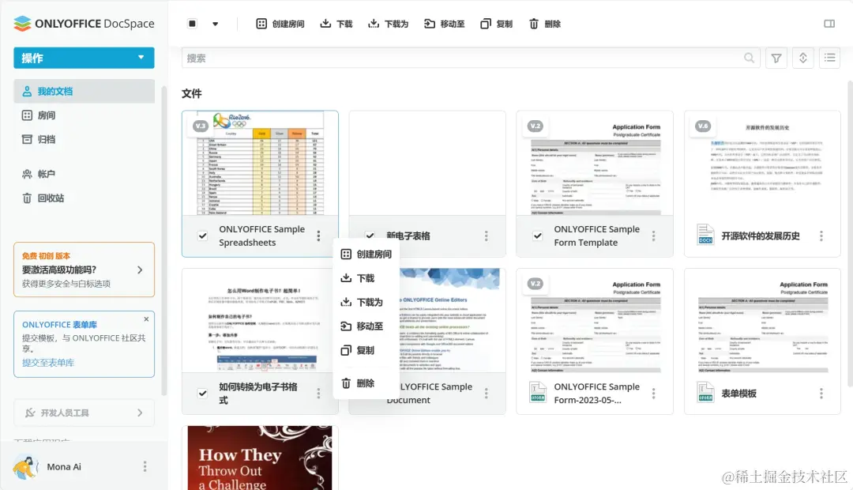This screenshot has width=853, height=490.
Task: Choose 删除 in context menu
Action: tap(366, 383)
